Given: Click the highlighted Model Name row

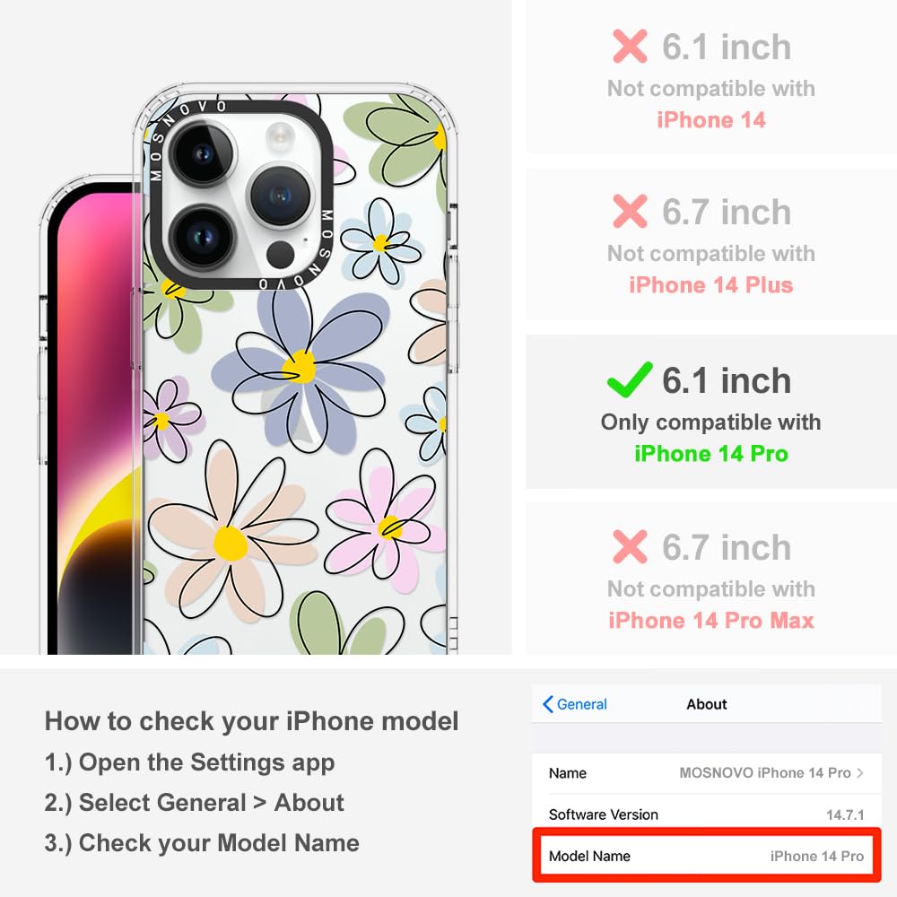Looking at the screenshot, I should [x=707, y=856].
